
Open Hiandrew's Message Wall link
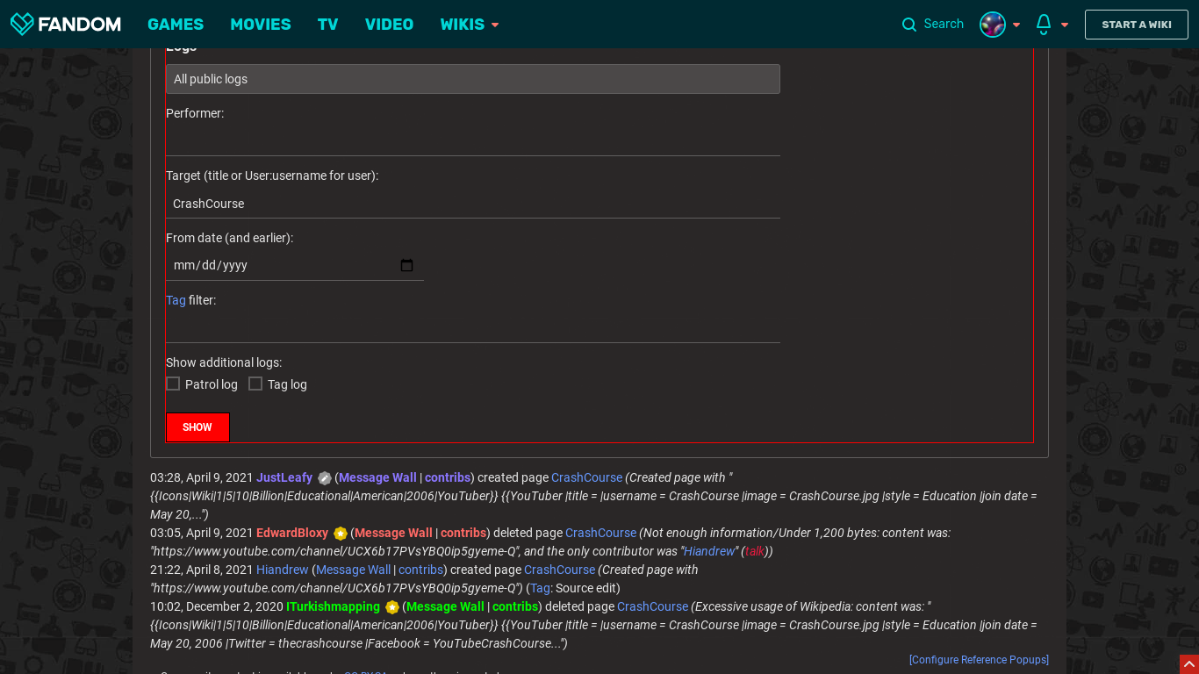(x=353, y=570)
